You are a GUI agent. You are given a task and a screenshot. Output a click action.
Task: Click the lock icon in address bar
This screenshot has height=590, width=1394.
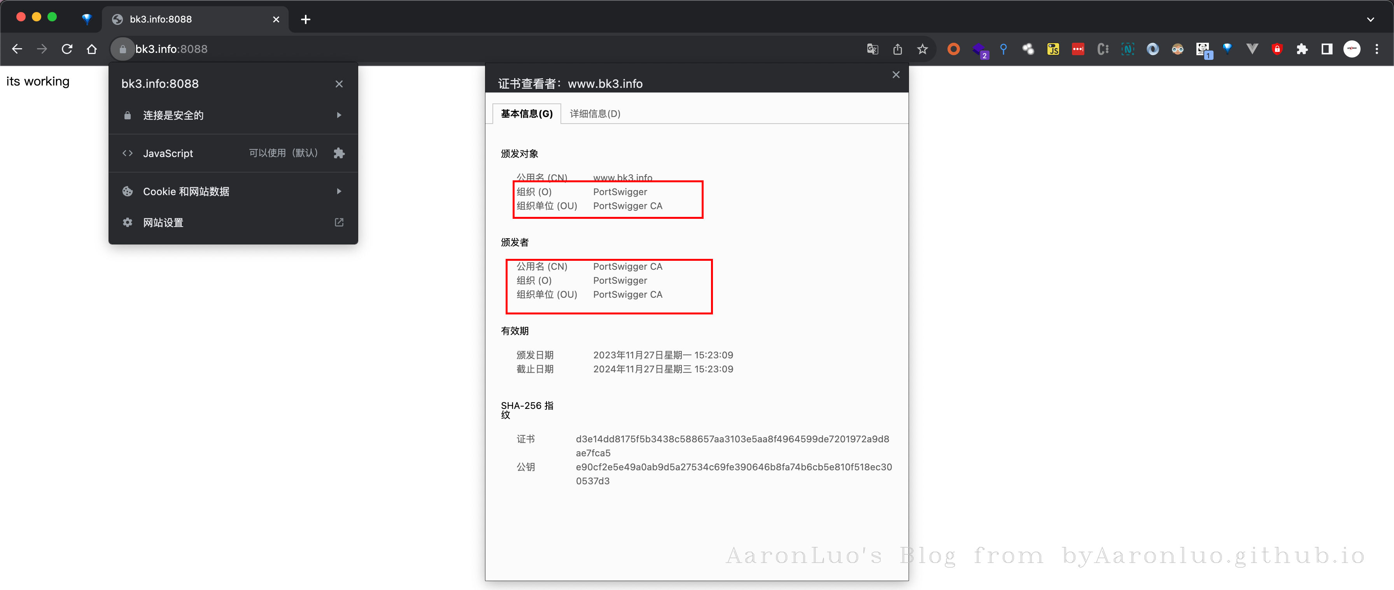coord(122,49)
